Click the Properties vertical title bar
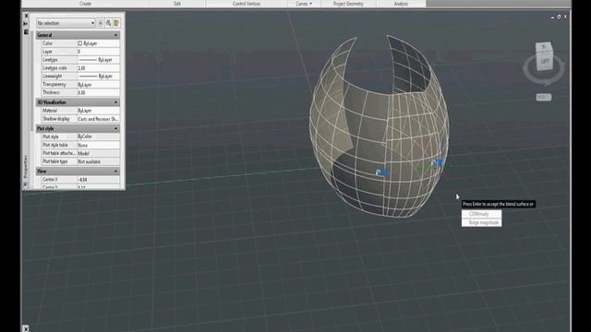This screenshot has width=591, height=332. click(26, 167)
